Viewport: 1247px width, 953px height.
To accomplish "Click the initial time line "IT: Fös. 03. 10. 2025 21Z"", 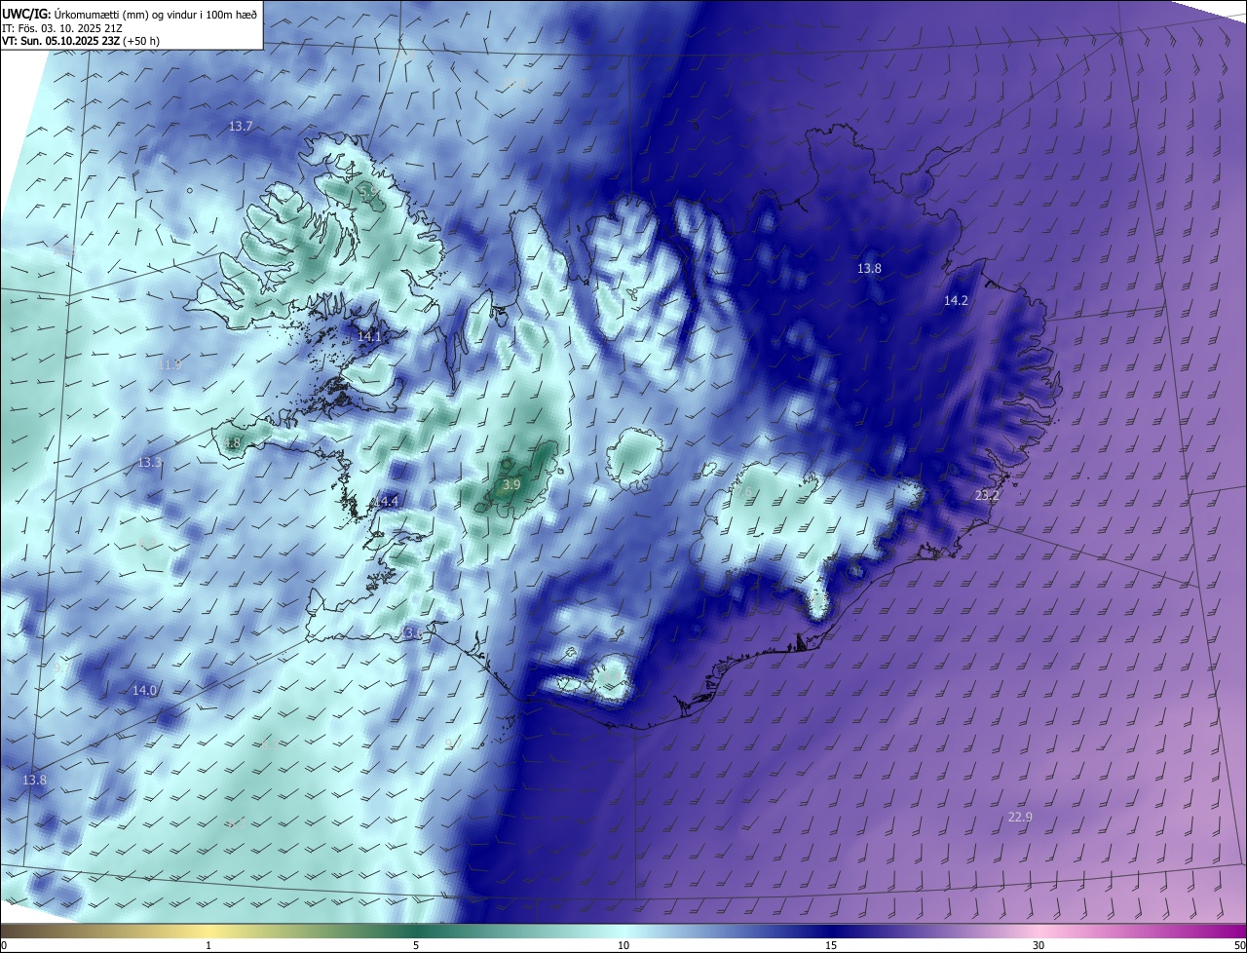I will coord(64,27).
